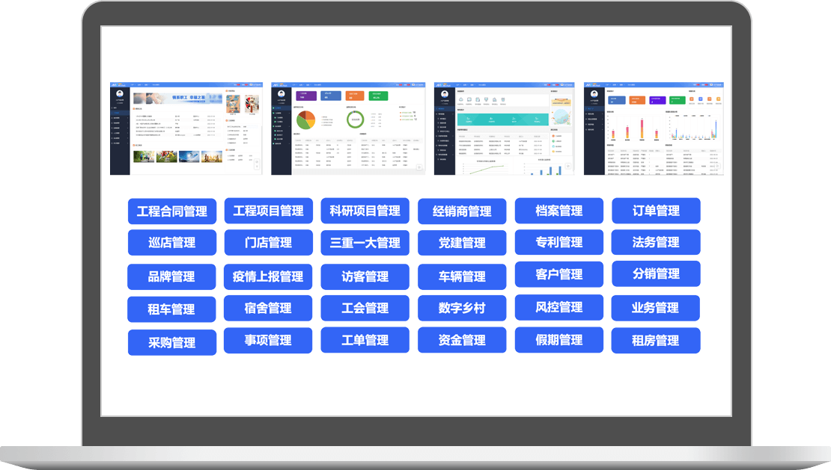Open the portal screenshot with banner image

pyautogui.click(x=186, y=129)
